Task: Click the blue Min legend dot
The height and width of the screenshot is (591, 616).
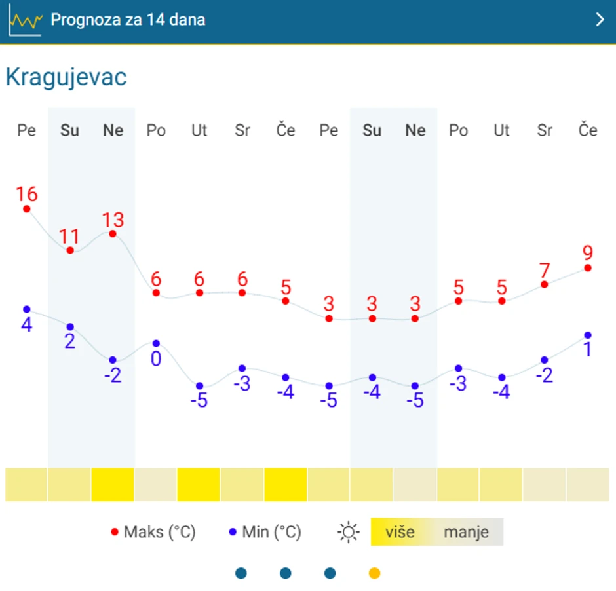Action: click(233, 533)
